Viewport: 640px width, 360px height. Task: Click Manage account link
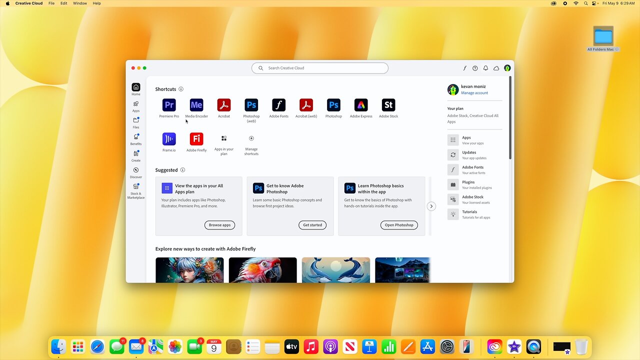coord(474,93)
